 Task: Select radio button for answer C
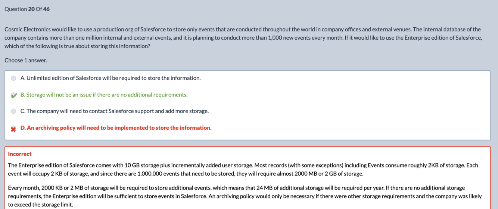pyautogui.click(x=13, y=111)
